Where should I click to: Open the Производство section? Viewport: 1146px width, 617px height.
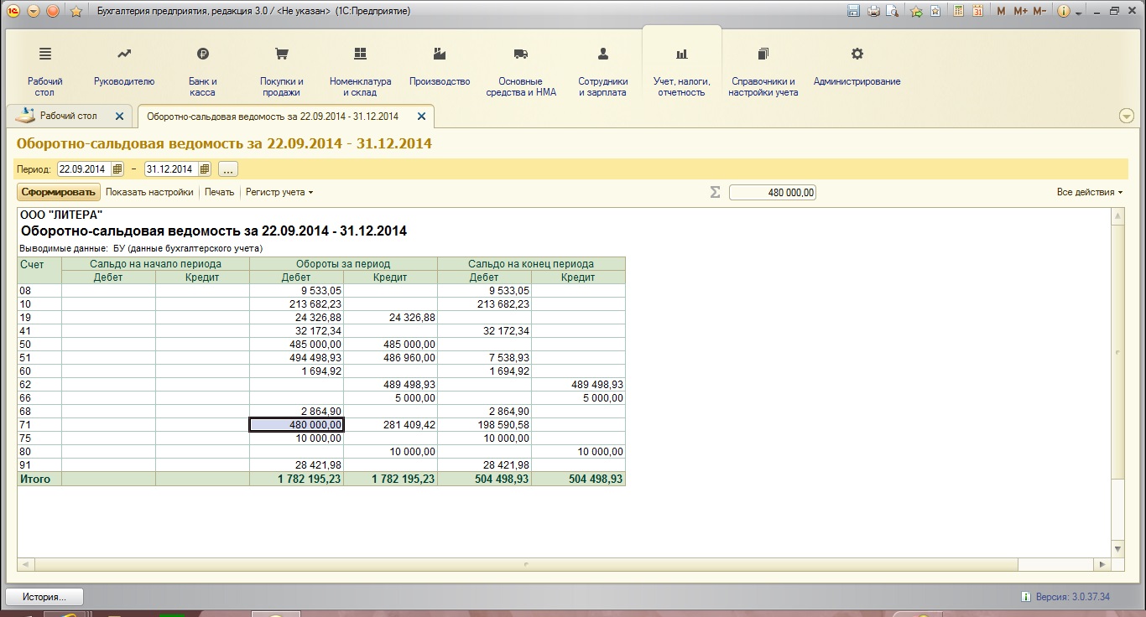(x=440, y=67)
